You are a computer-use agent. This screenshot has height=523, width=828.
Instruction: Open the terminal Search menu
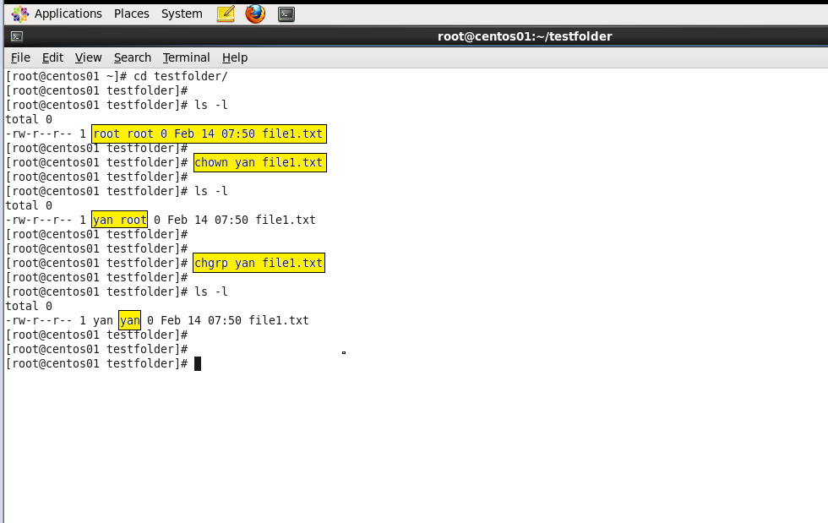click(x=133, y=57)
